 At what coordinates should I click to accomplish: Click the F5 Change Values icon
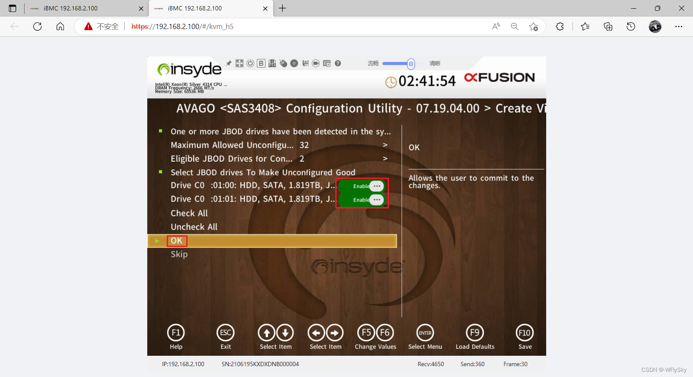[366, 333]
